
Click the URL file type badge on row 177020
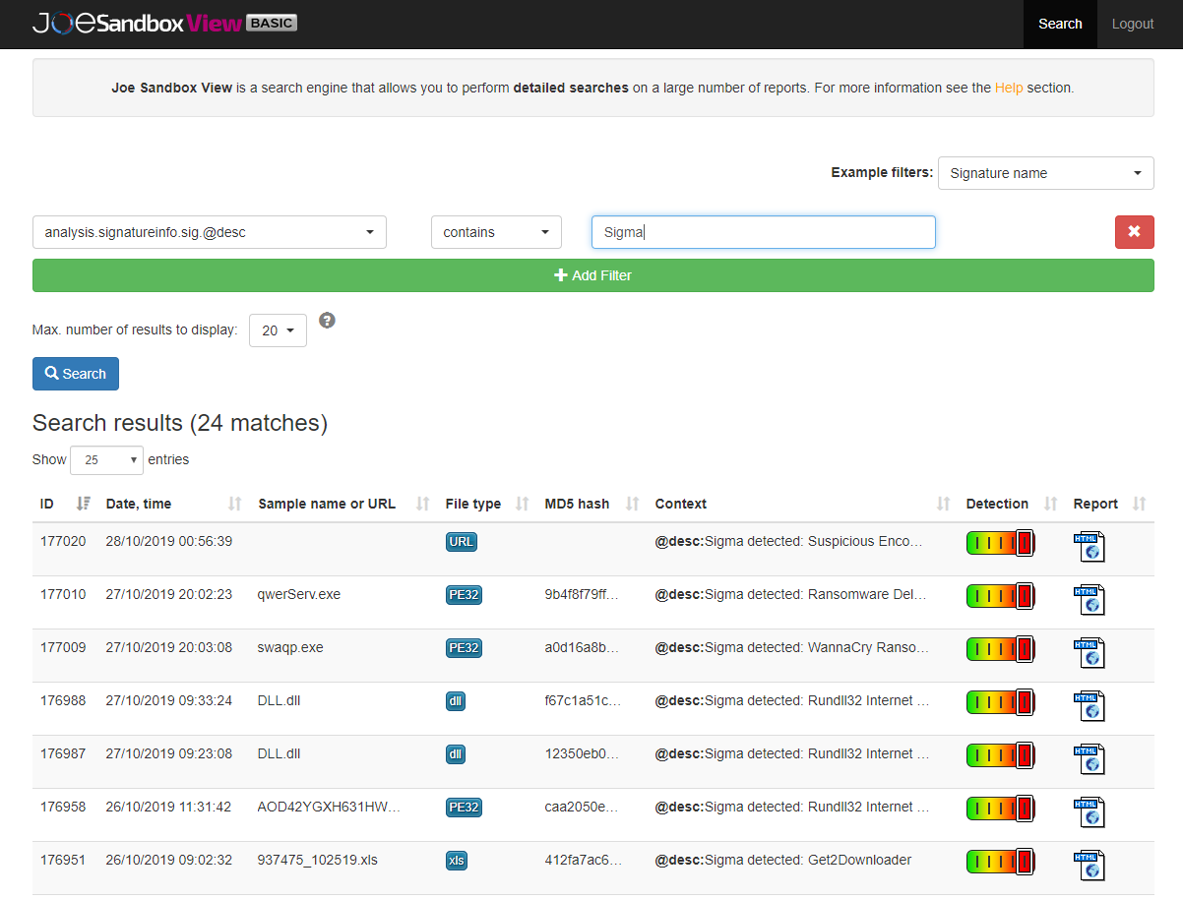pos(461,541)
